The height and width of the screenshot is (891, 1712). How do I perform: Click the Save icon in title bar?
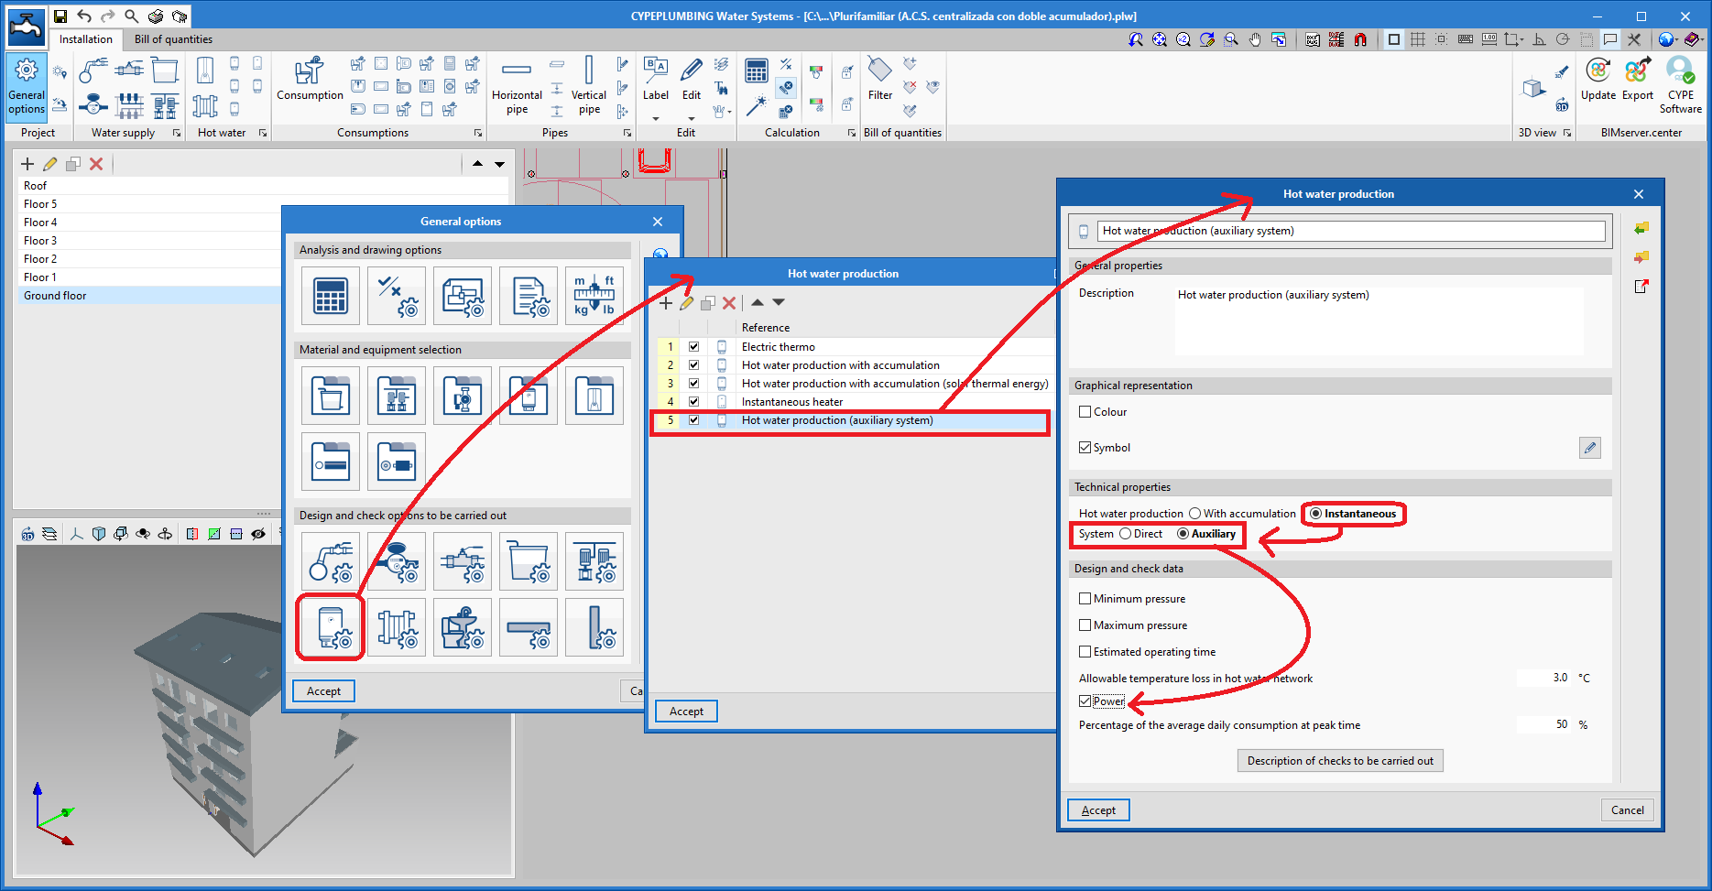coord(60,16)
